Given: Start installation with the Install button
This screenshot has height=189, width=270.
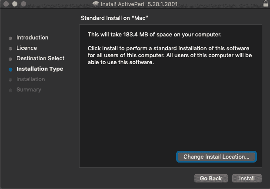Looking at the screenshot, I should click(x=247, y=179).
